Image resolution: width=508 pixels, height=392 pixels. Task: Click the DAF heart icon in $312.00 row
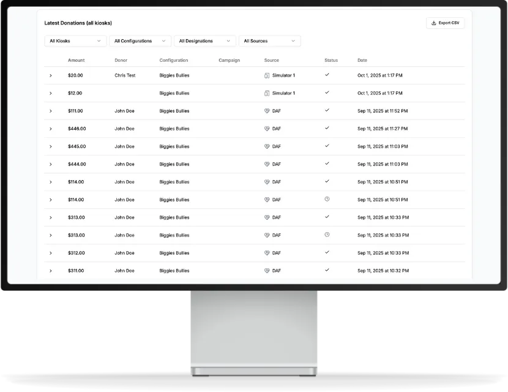(x=267, y=253)
